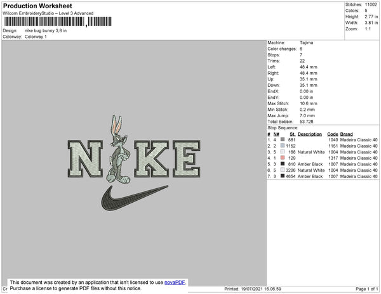
Task: Click the stitch count '810' in row 5
Action: [292, 164]
